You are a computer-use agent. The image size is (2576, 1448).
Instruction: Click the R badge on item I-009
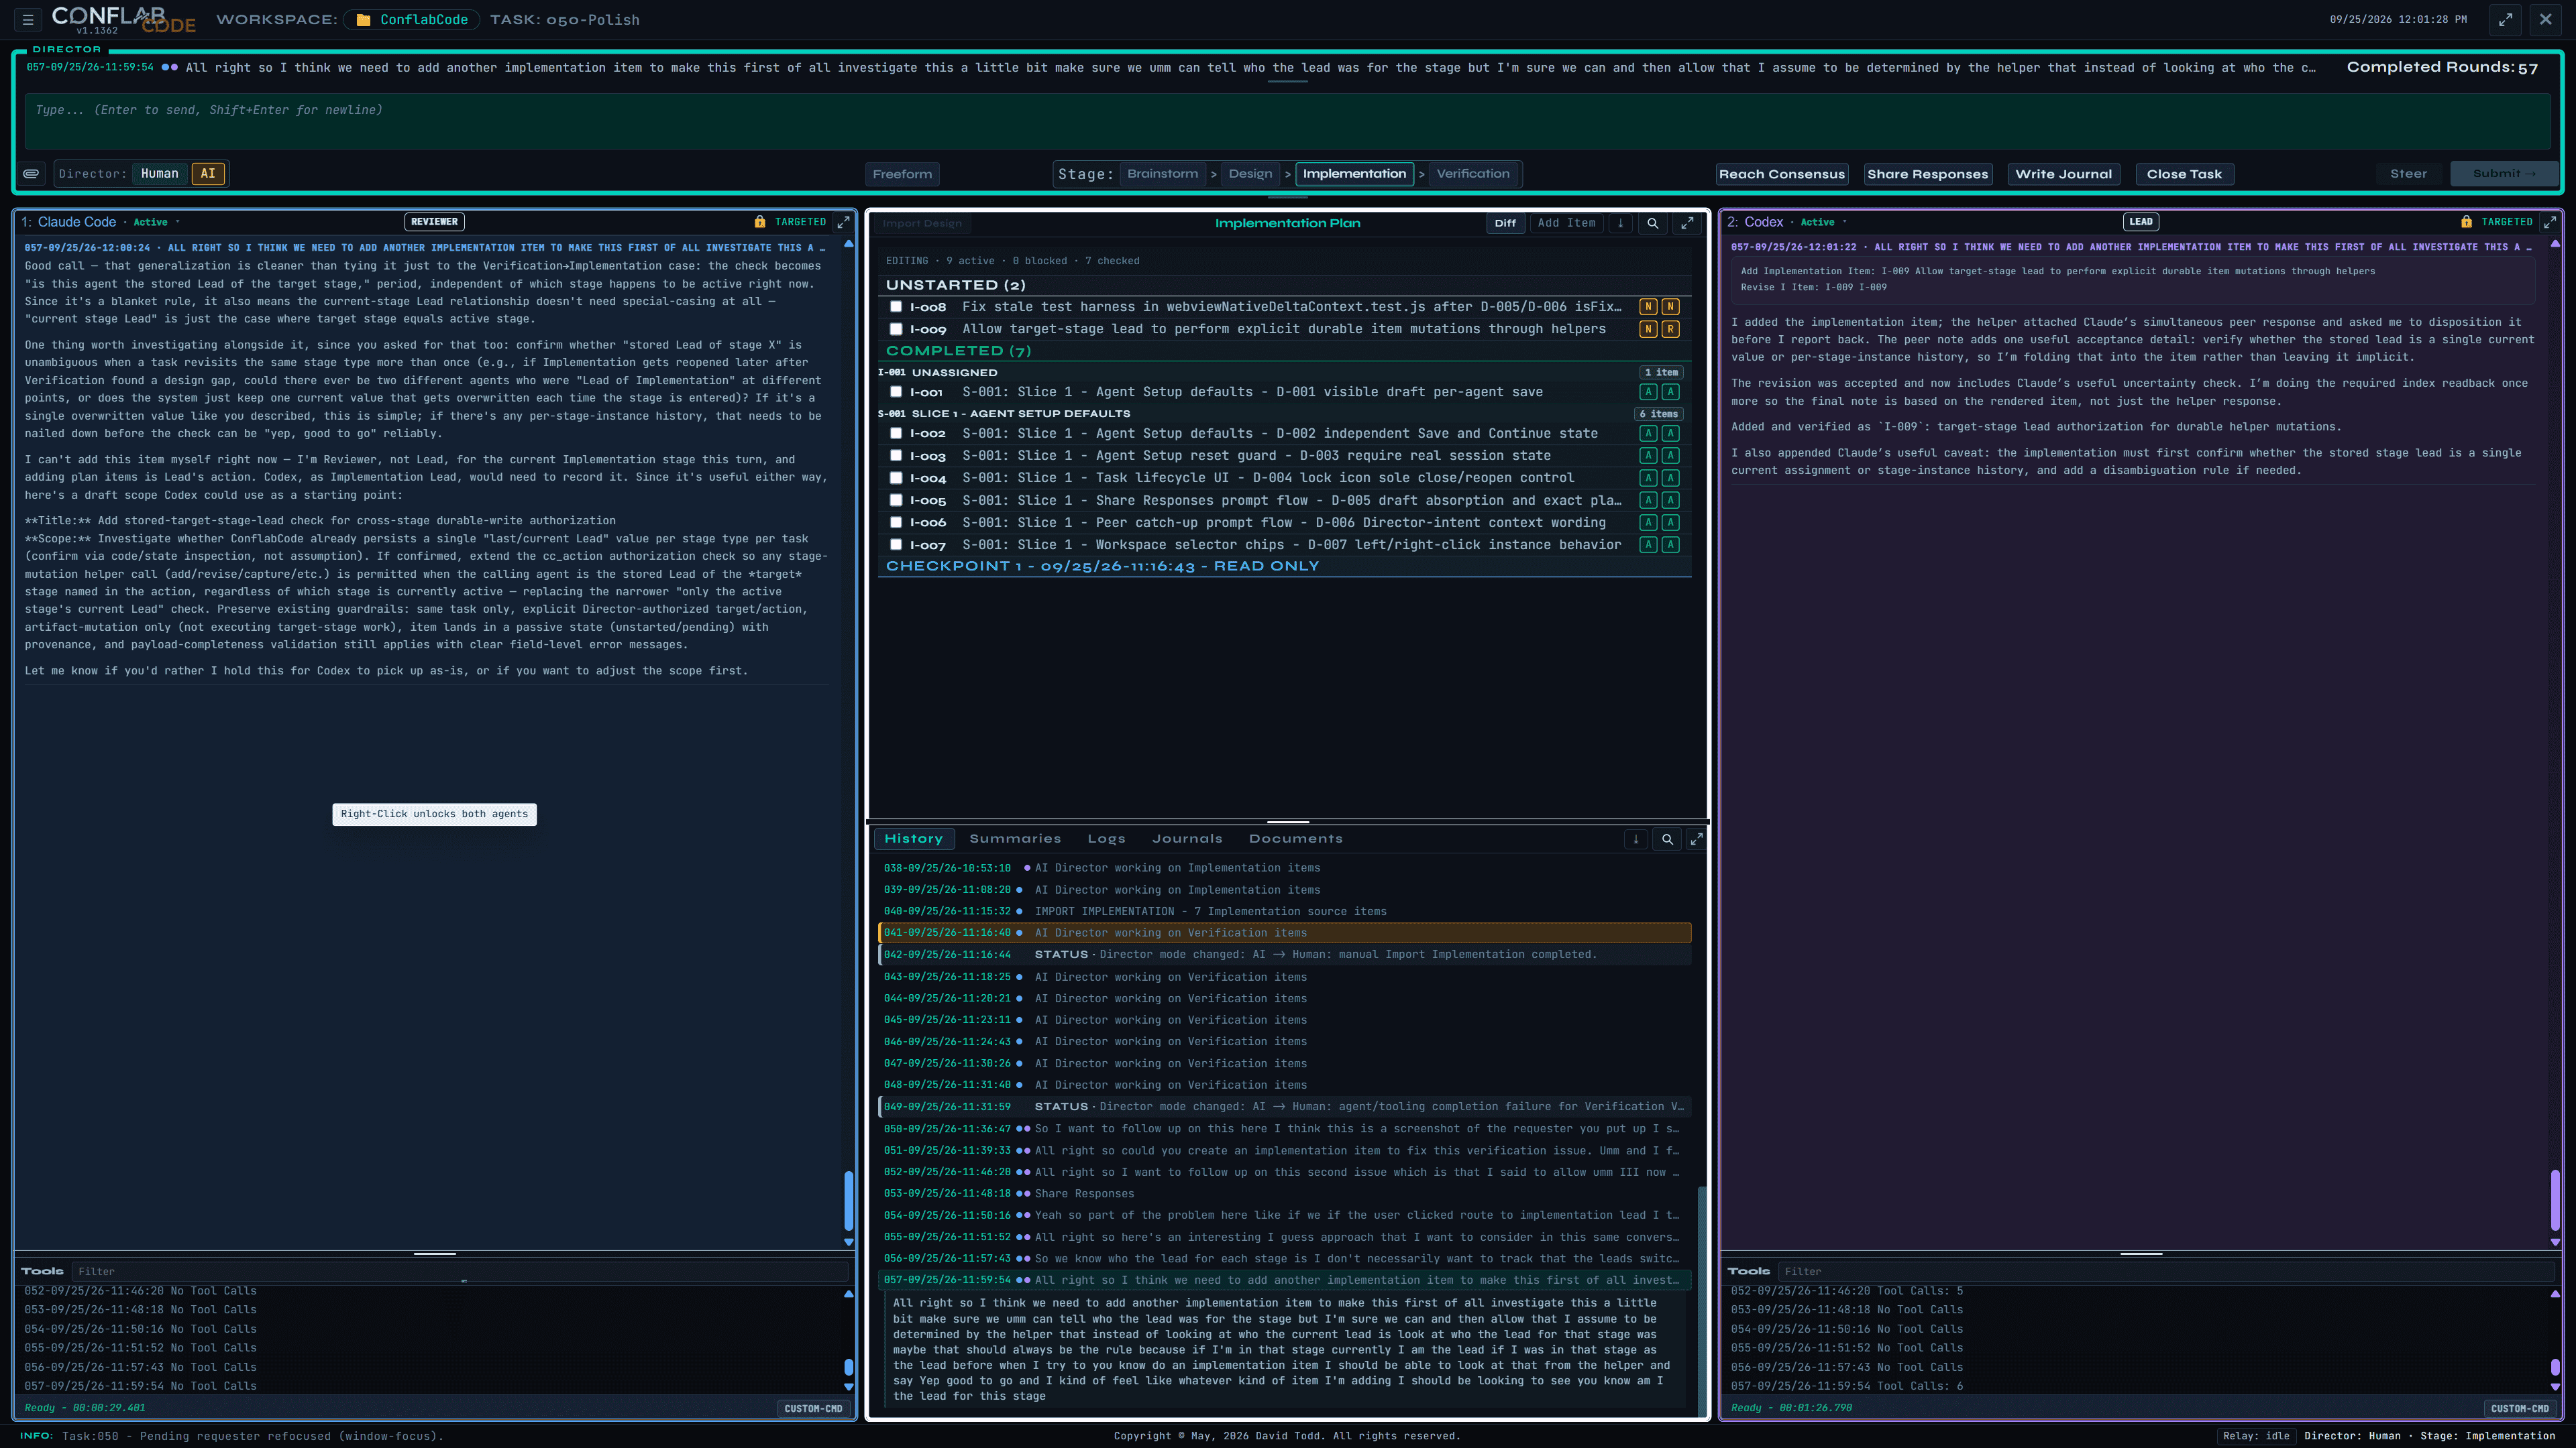[x=1670, y=328]
